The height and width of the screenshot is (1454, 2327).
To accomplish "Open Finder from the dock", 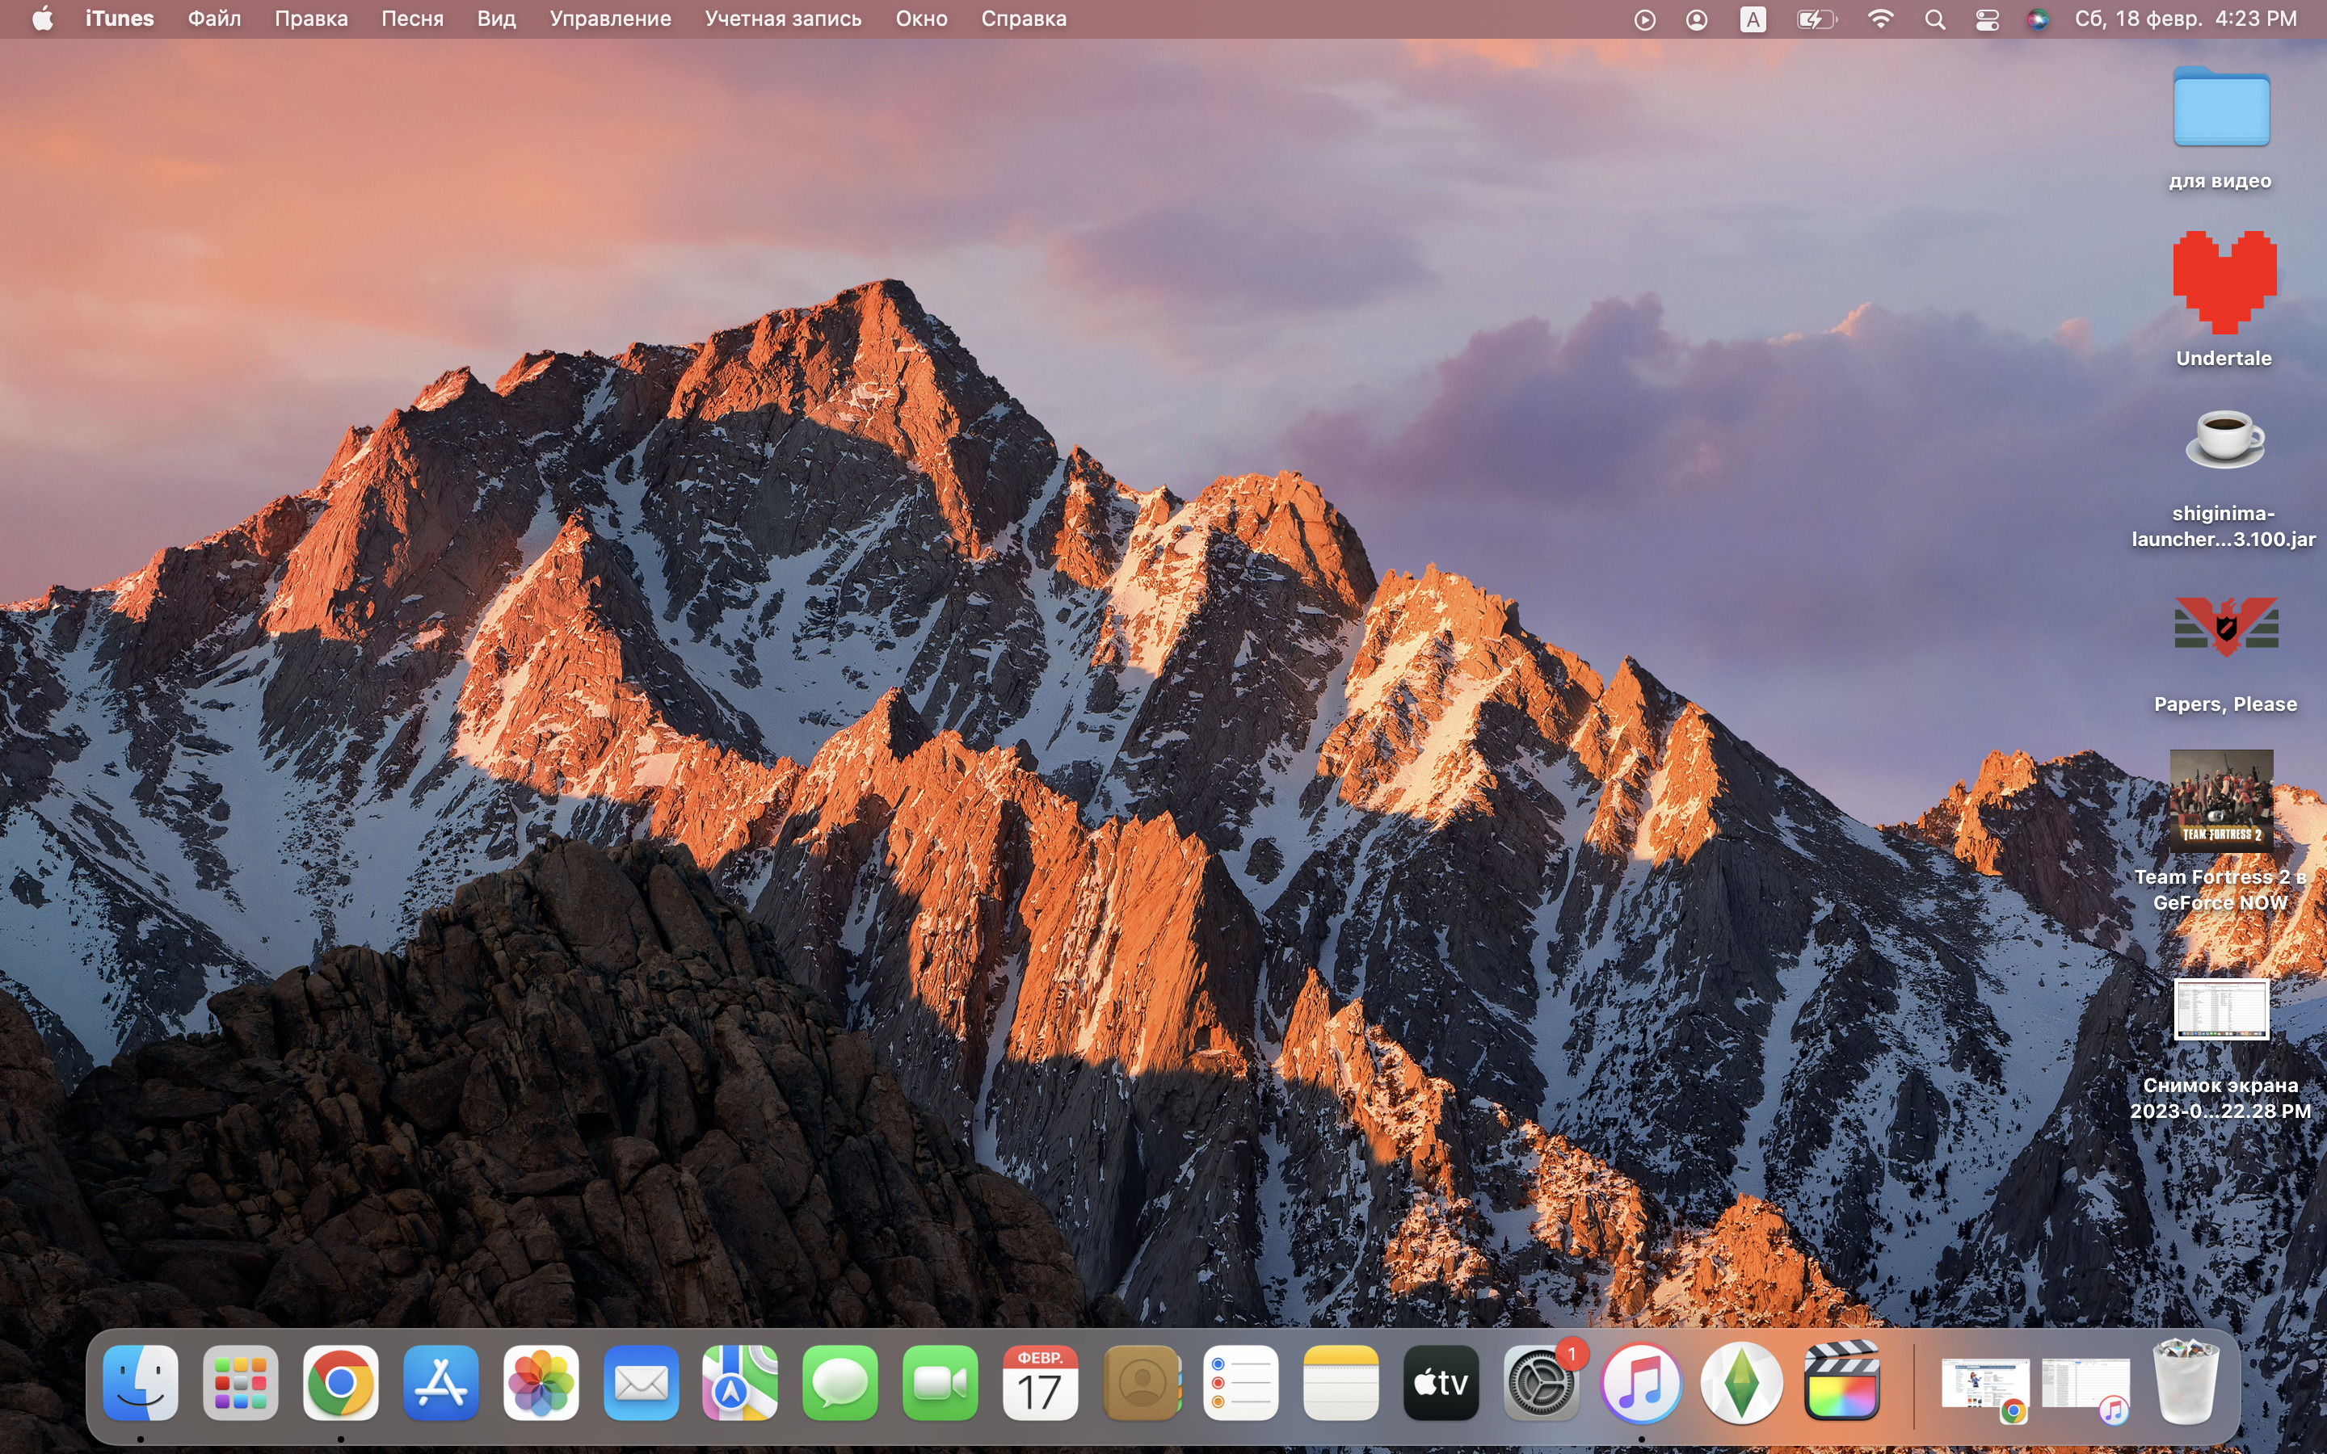I will [141, 1383].
